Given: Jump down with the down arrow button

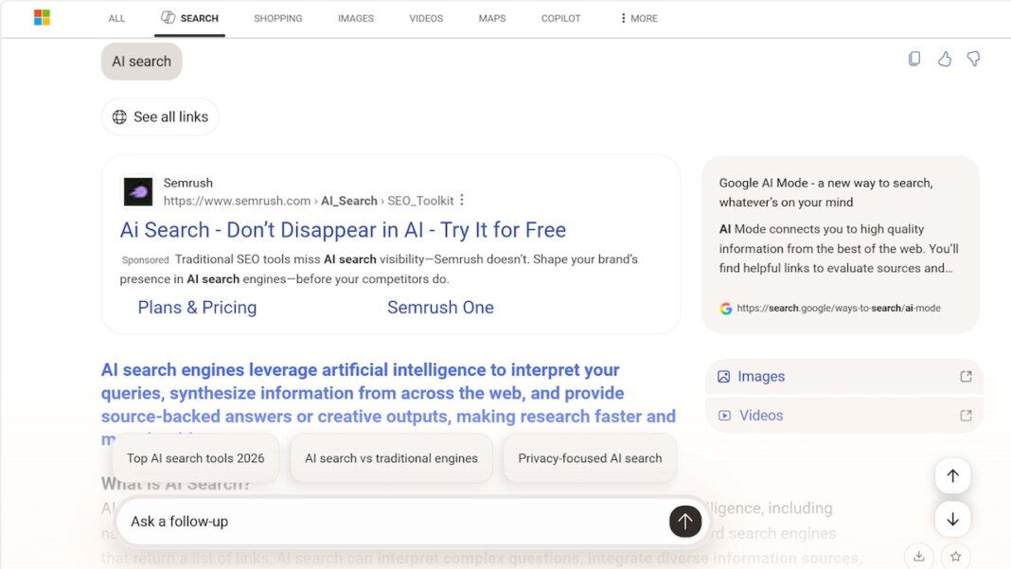Looking at the screenshot, I should click(x=952, y=520).
